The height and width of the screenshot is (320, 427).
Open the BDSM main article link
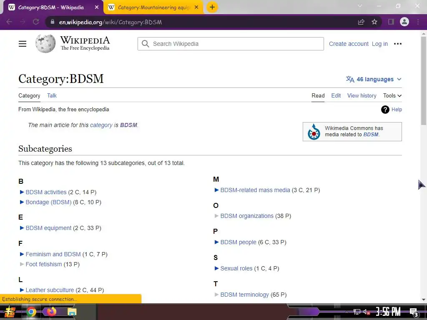click(128, 125)
